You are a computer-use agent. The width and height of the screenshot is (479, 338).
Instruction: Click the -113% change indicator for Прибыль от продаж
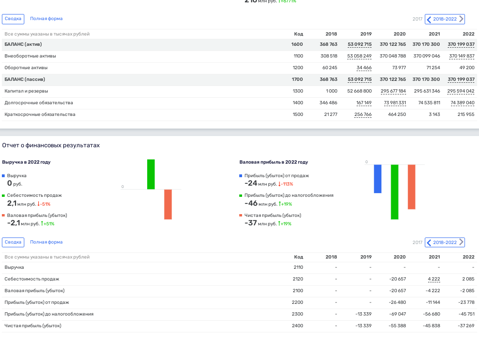click(x=286, y=184)
